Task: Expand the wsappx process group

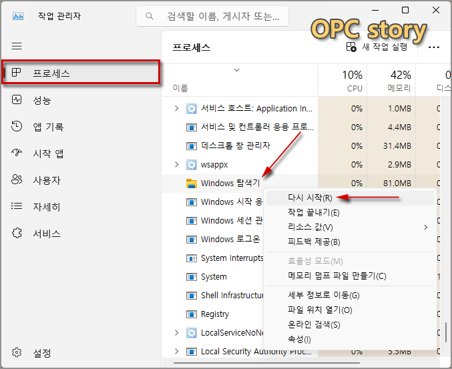Action: click(176, 165)
